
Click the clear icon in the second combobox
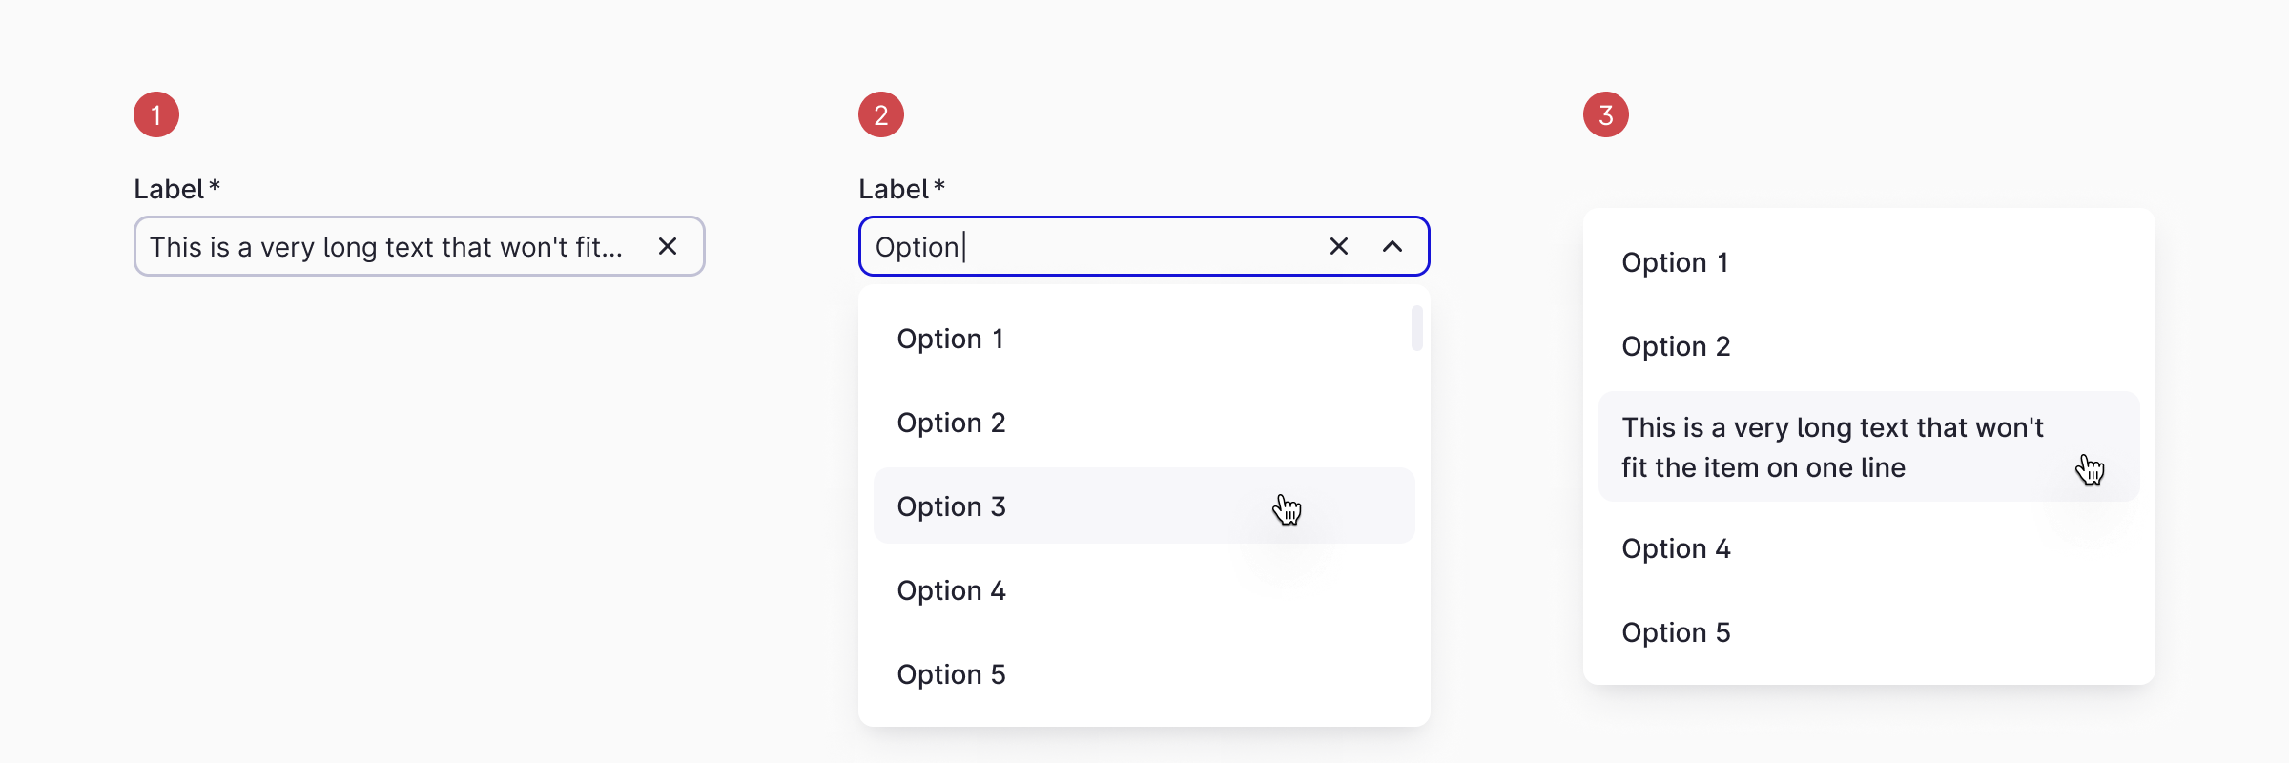[x=1338, y=246]
